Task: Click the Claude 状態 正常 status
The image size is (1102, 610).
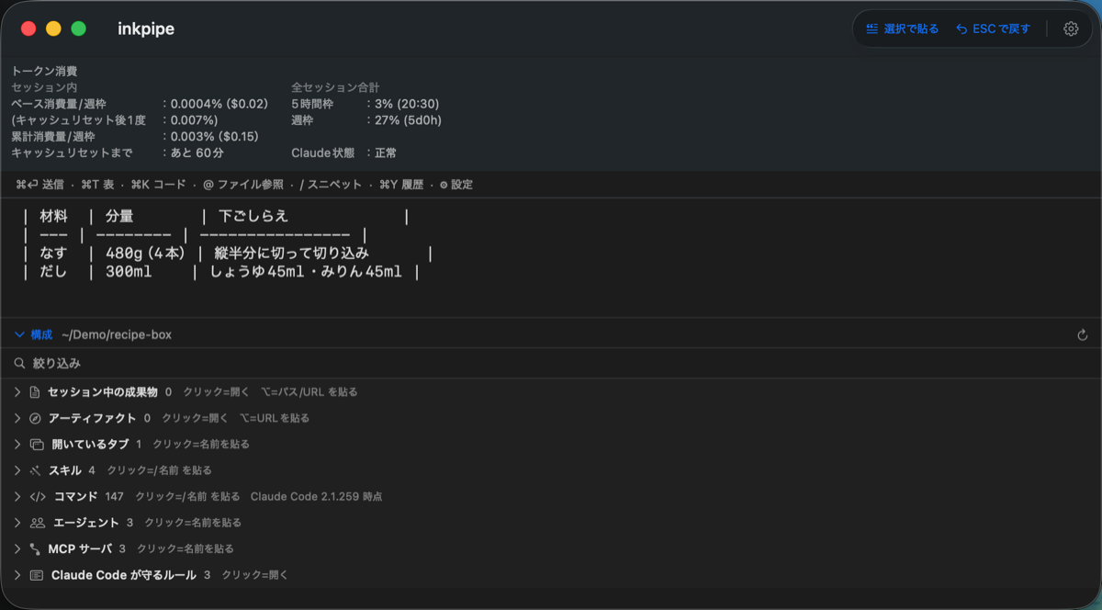Action: tap(344, 152)
